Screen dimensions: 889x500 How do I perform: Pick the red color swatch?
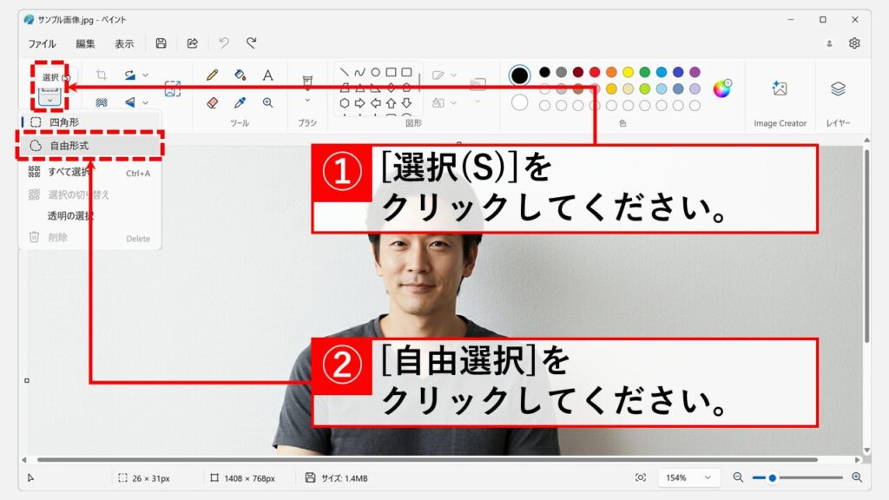tap(595, 72)
